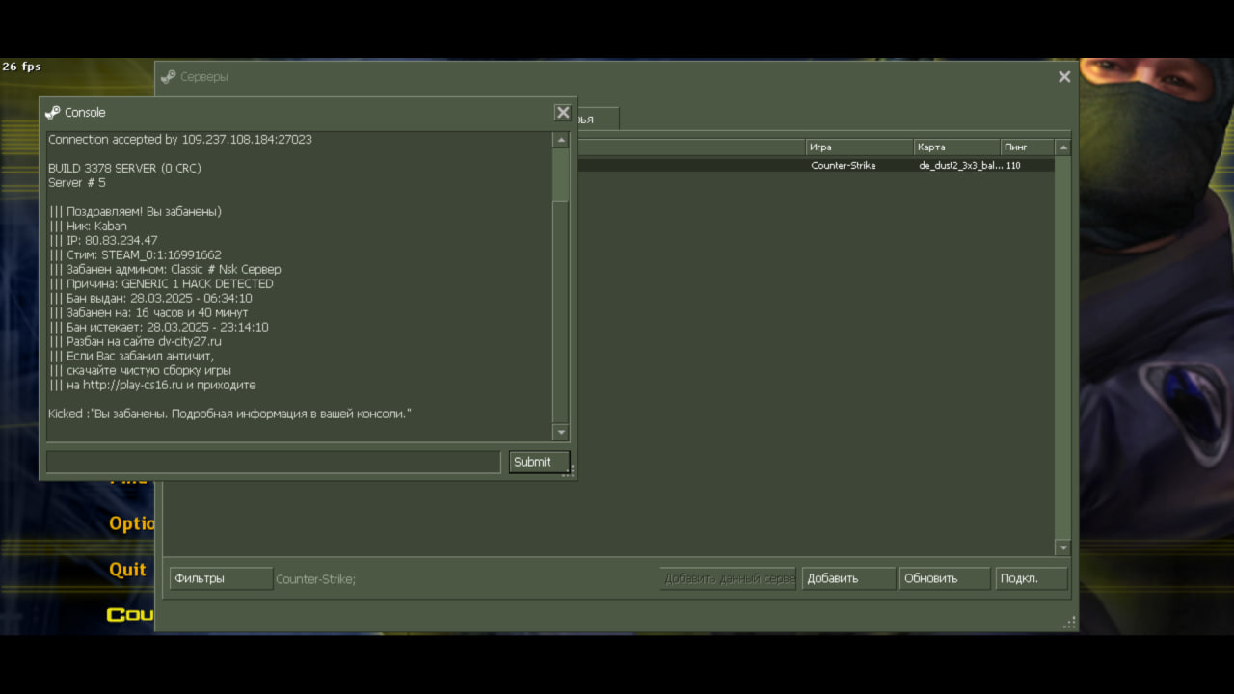Click the 'Connection accepted by' console line
Screen dimensions: 1234x694
click(180, 140)
